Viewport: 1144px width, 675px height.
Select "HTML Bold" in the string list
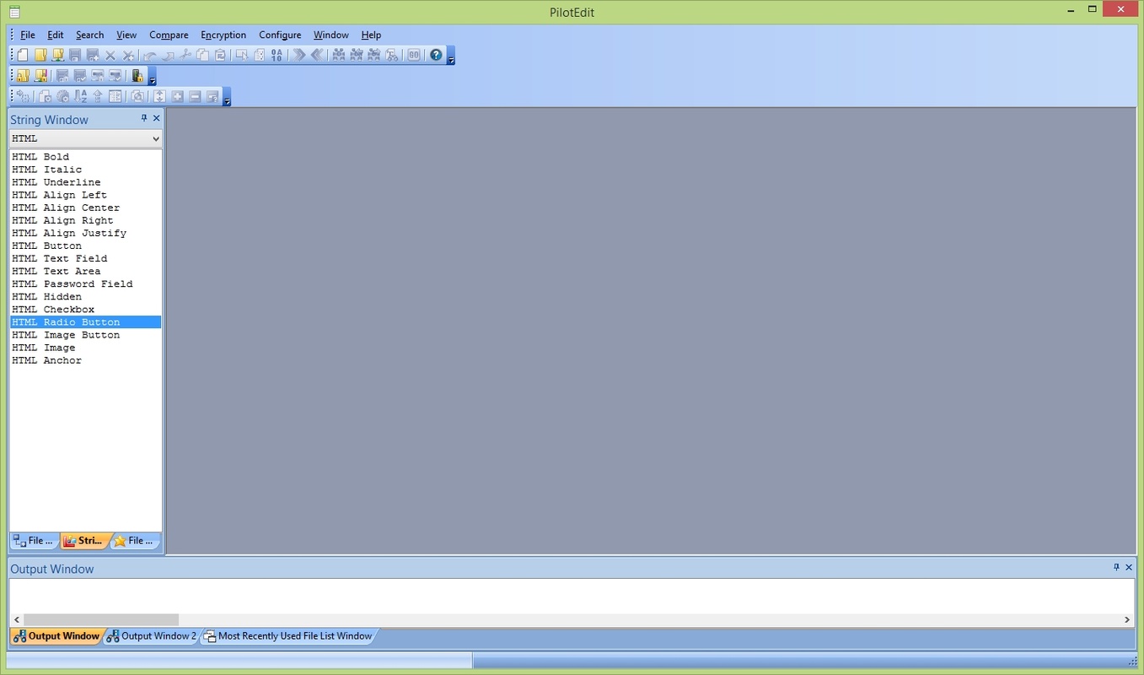tap(85, 157)
